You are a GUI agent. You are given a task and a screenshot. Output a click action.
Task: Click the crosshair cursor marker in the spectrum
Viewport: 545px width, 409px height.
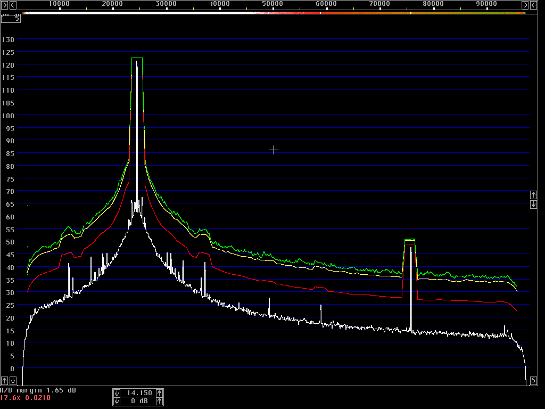274,150
